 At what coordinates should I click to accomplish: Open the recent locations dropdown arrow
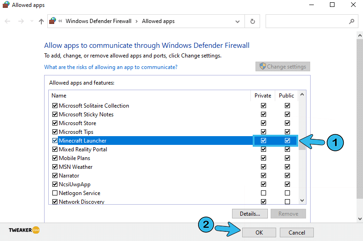[x=32, y=21]
